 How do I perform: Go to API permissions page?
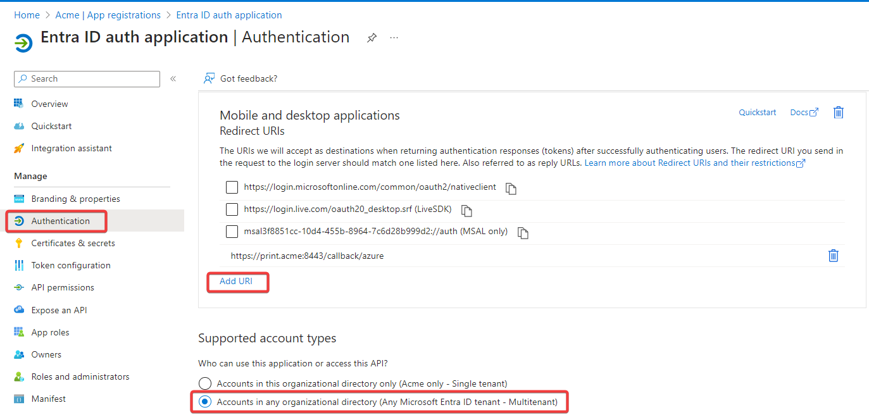point(63,287)
